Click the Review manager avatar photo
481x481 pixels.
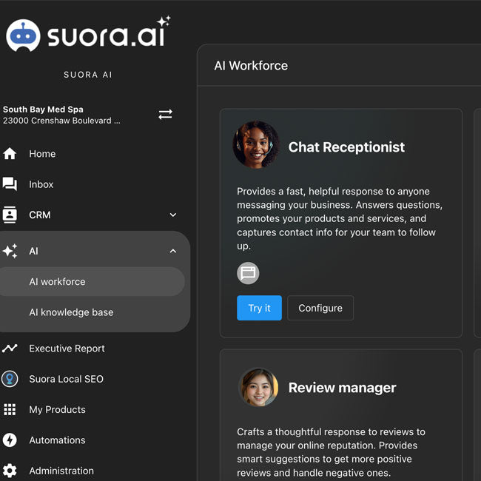tap(258, 388)
